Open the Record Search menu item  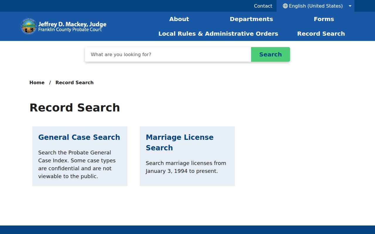(x=321, y=34)
